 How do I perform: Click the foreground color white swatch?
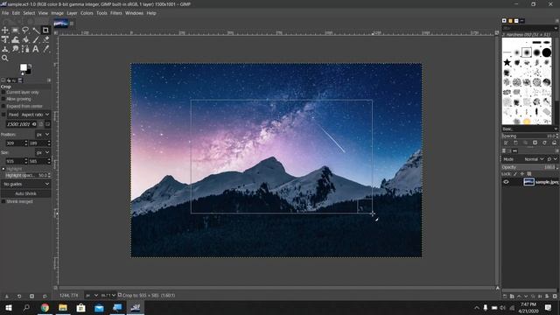pos(24,67)
